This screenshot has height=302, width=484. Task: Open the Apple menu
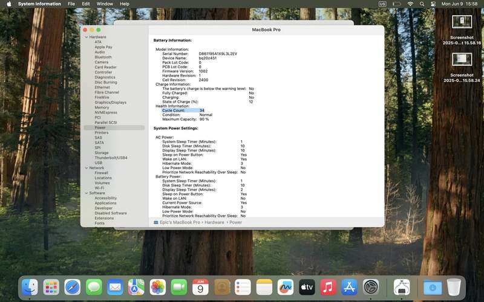coord(9,4)
